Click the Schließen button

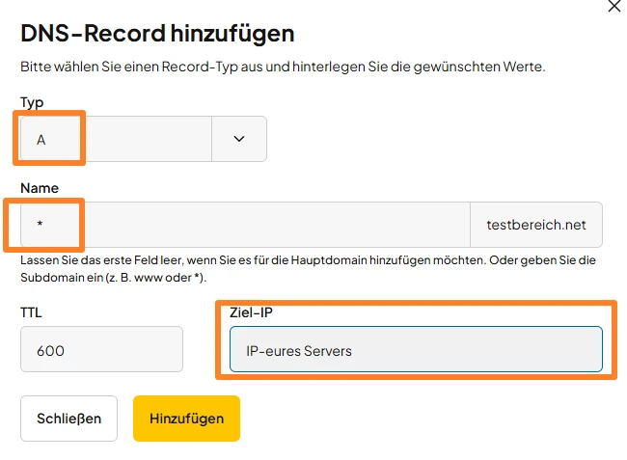point(68,419)
